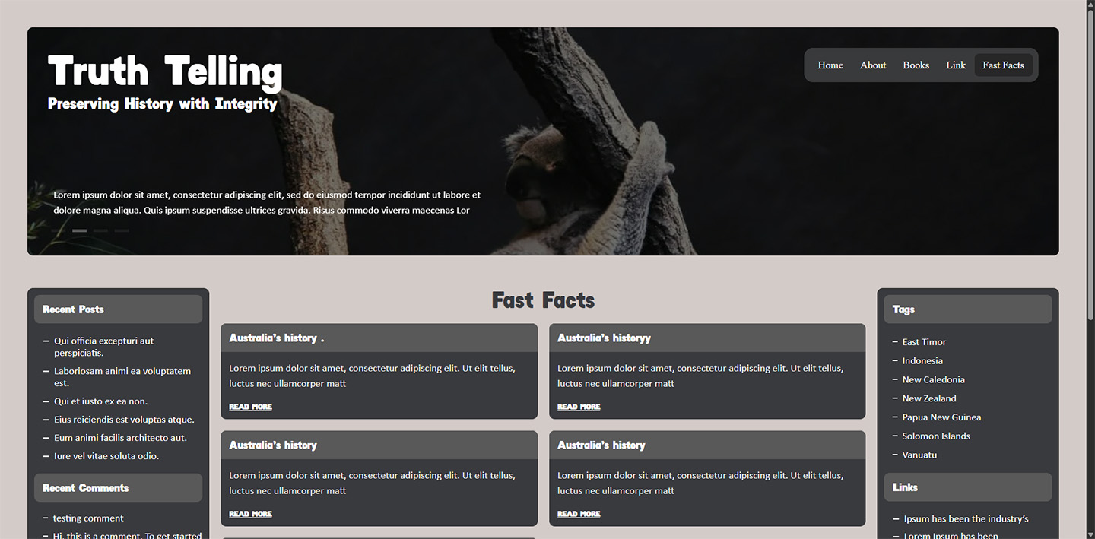Select the New Zealand tag

(929, 398)
